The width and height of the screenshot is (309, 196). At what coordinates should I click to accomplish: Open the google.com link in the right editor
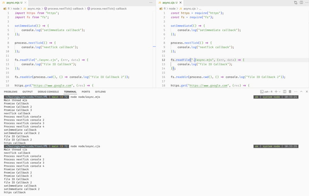(x=208, y=85)
